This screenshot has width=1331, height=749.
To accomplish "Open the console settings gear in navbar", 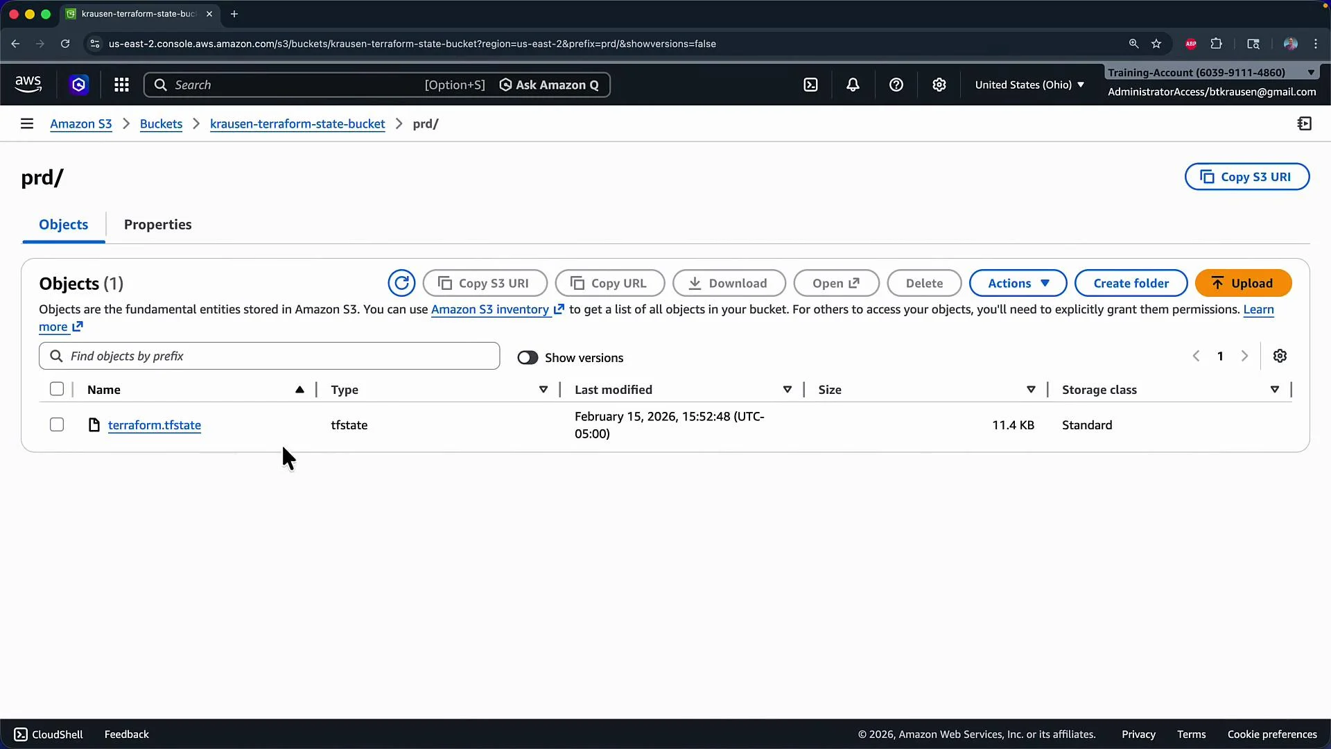I will tap(939, 85).
